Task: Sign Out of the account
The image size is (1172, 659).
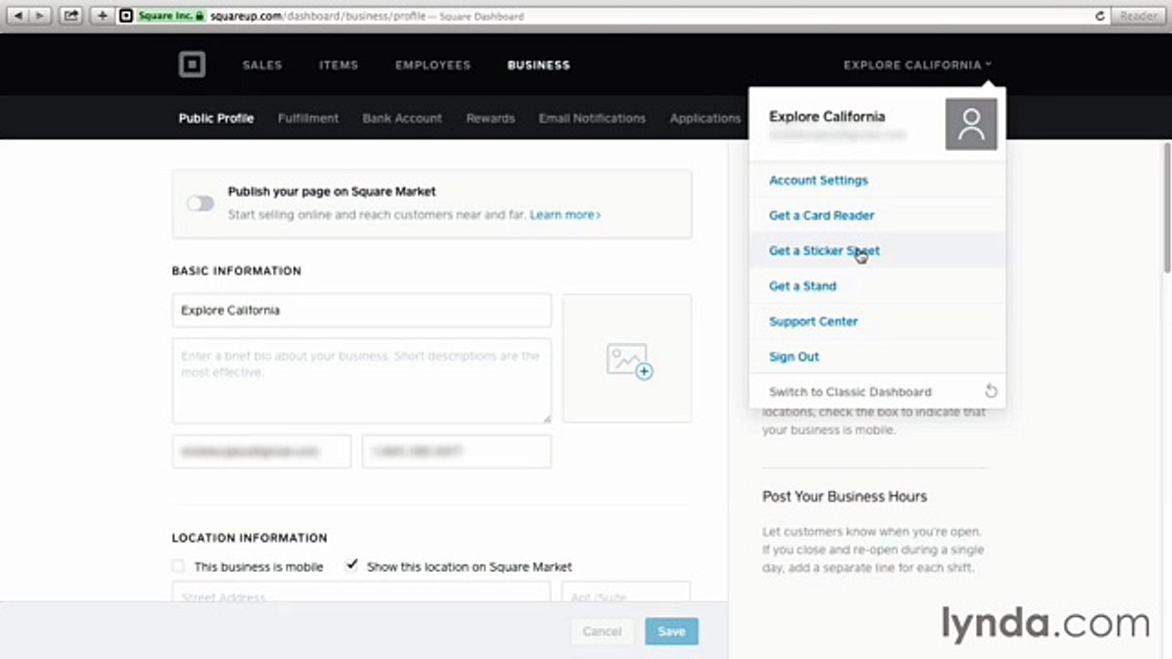Action: (877, 357)
